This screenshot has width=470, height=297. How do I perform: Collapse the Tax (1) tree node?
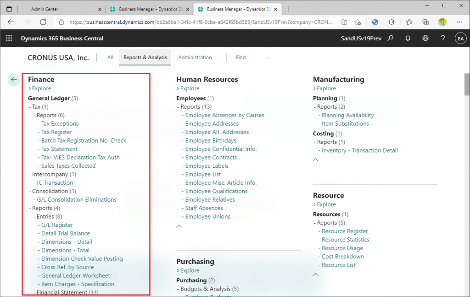[39, 107]
